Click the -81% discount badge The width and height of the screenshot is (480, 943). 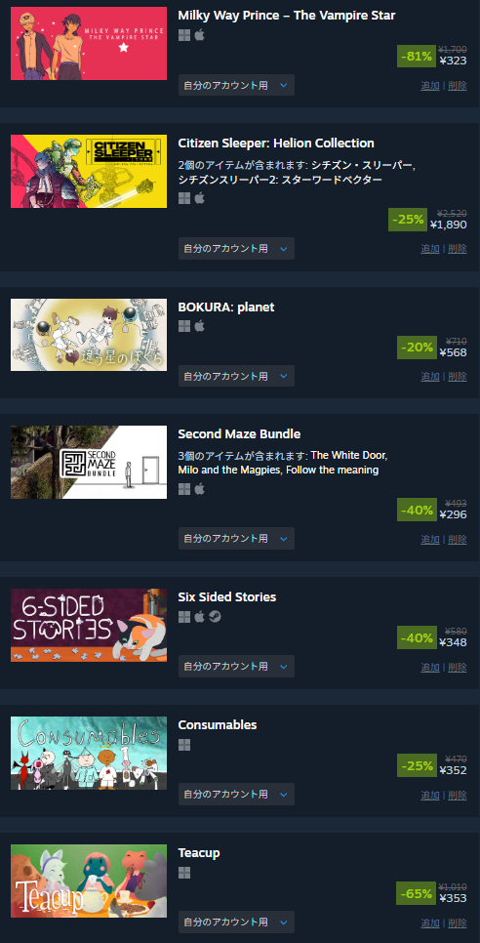[417, 57]
